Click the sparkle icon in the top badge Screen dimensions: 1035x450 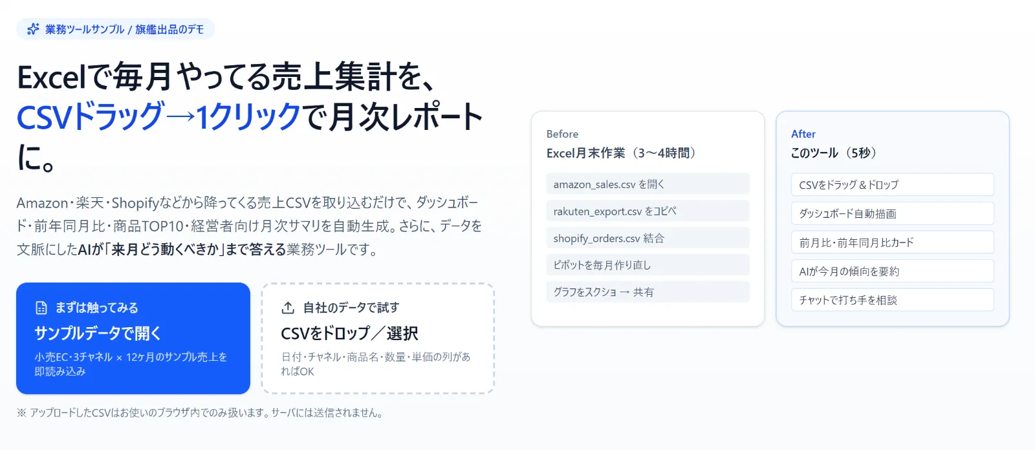33,29
